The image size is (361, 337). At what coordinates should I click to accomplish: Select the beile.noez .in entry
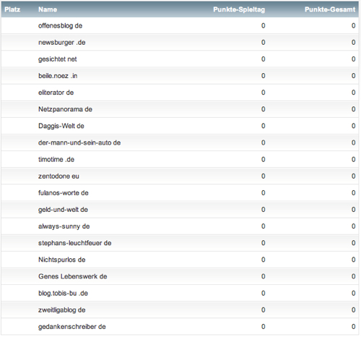pyautogui.click(x=58, y=76)
